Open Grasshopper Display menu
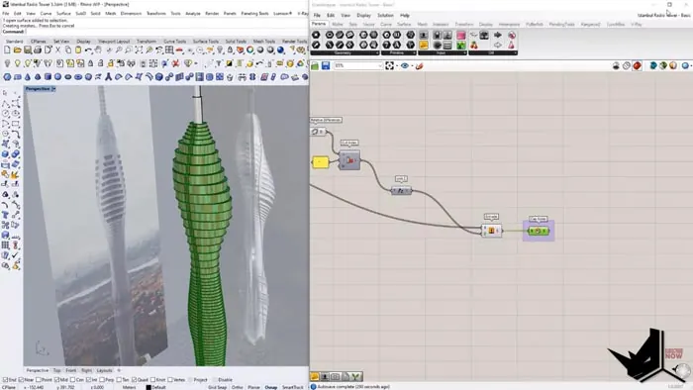693x390 pixels. pyautogui.click(x=363, y=15)
